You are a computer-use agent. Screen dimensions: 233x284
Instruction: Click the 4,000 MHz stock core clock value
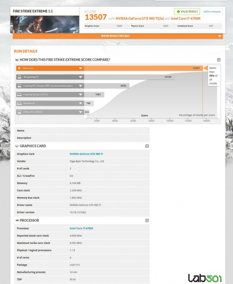[76, 236]
